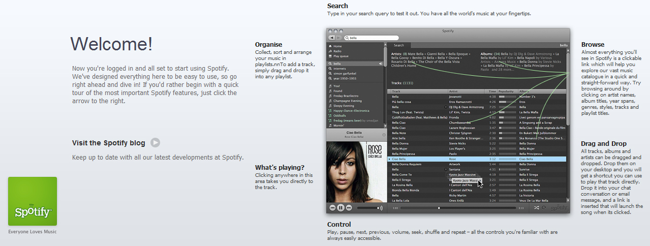Click the Ricky Martin artist name
Screen dimensions: 650x246
tap(457, 195)
